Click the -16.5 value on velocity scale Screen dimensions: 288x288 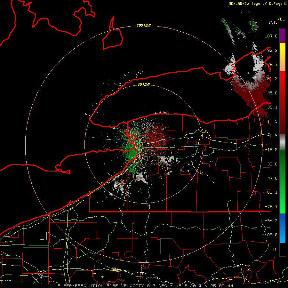pyautogui.click(x=271, y=150)
